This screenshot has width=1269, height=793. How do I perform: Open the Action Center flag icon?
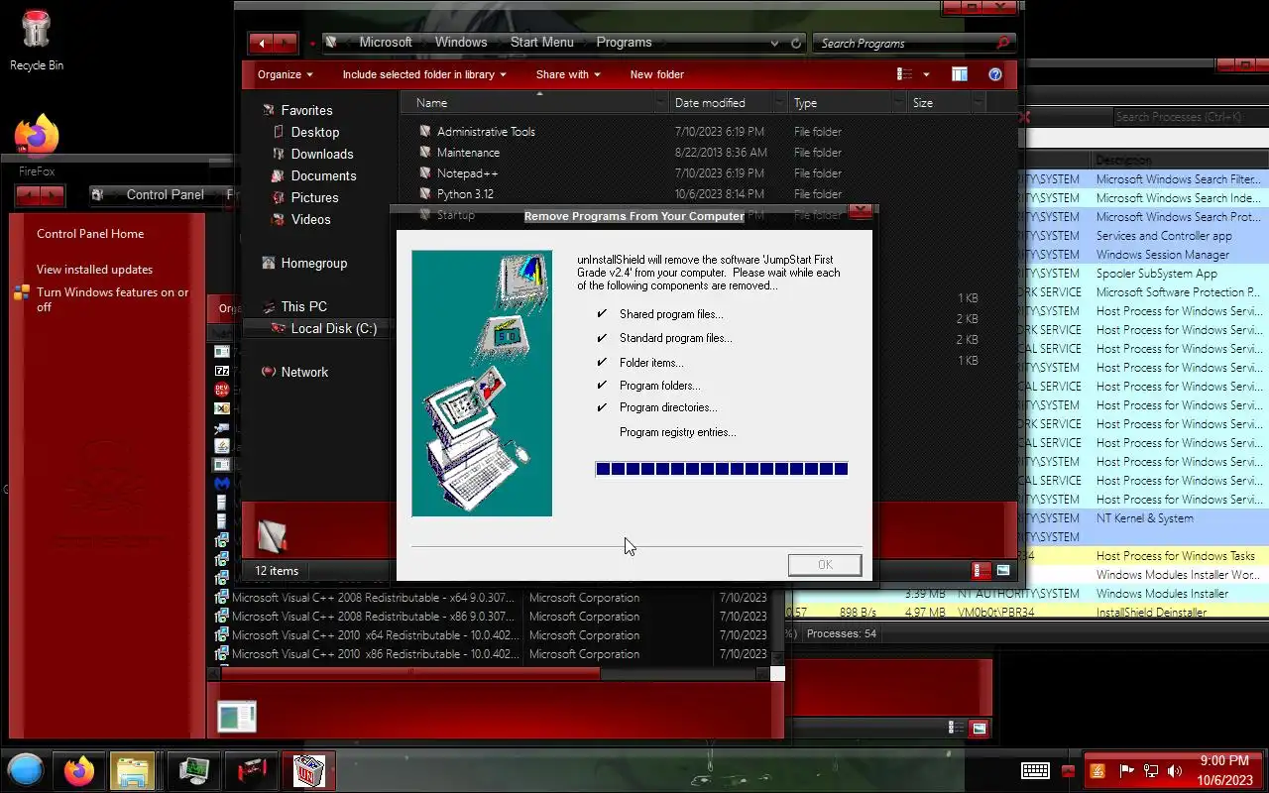pyautogui.click(x=1126, y=771)
